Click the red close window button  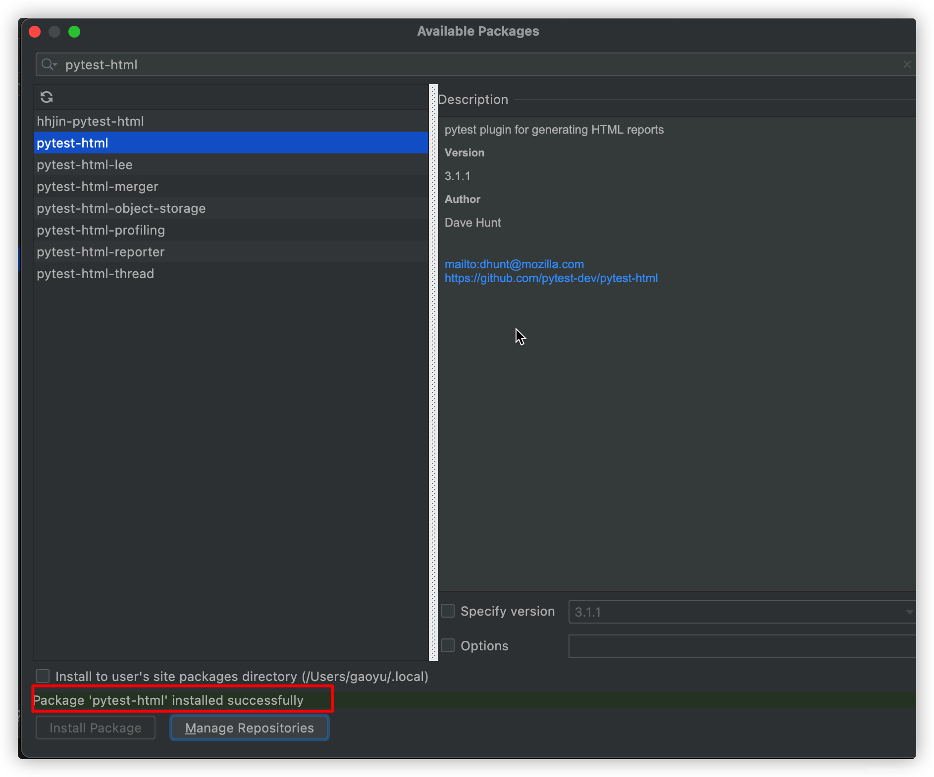(x=35, y=32)
